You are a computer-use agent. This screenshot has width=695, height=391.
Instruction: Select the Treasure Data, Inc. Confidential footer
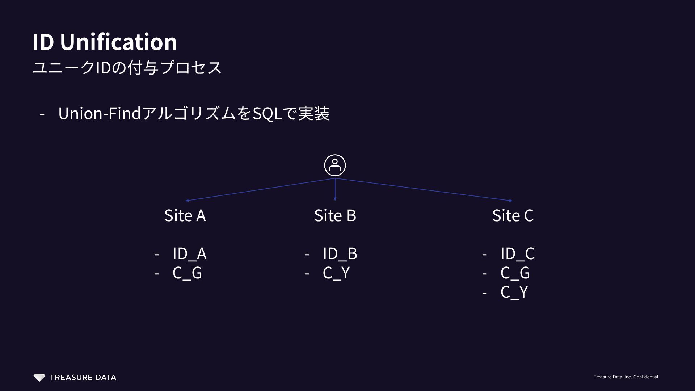pyautogui.click(x=625, y=377)
